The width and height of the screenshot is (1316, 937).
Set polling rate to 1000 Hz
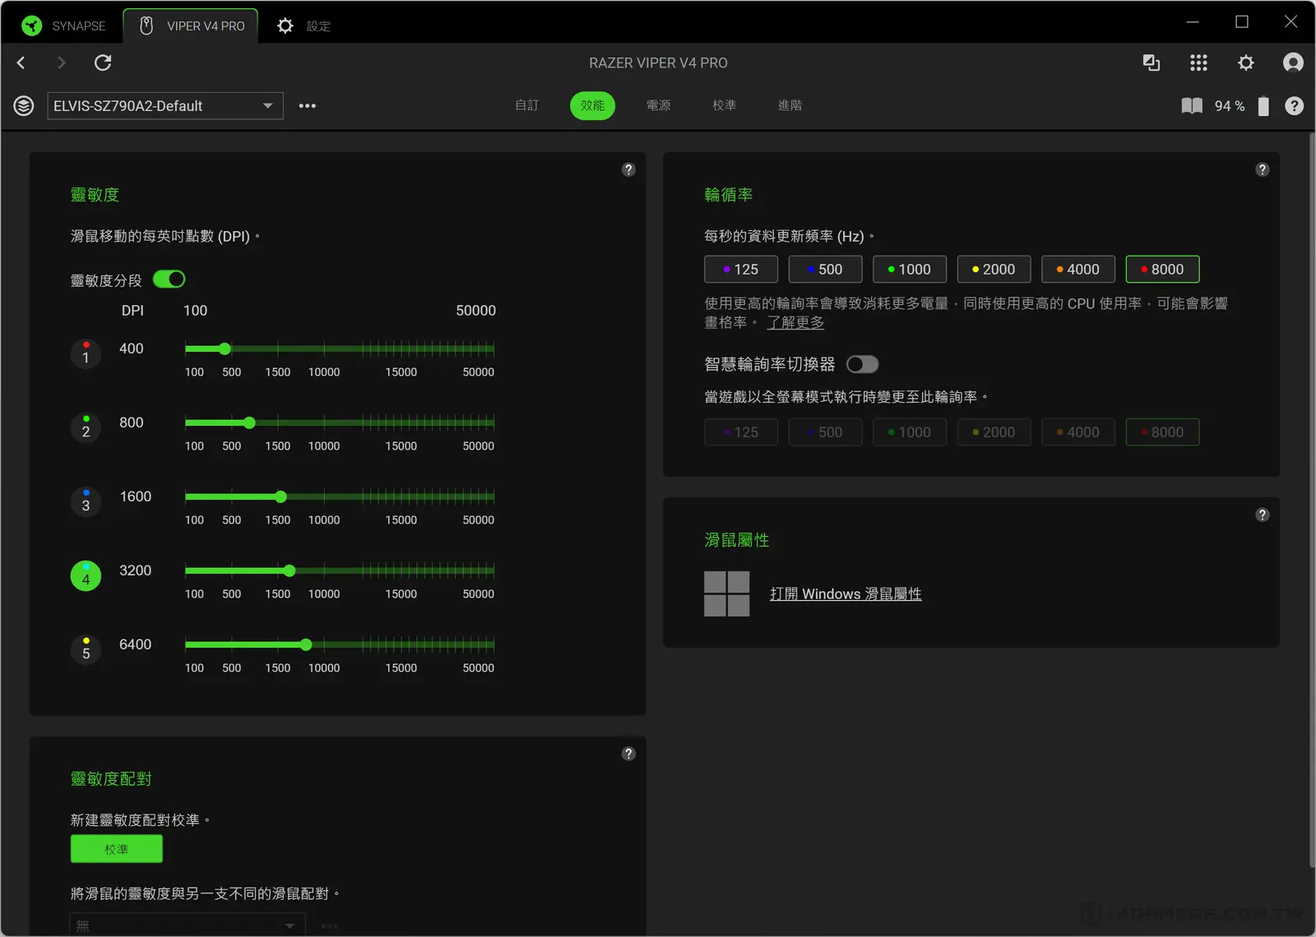[910, 269]
